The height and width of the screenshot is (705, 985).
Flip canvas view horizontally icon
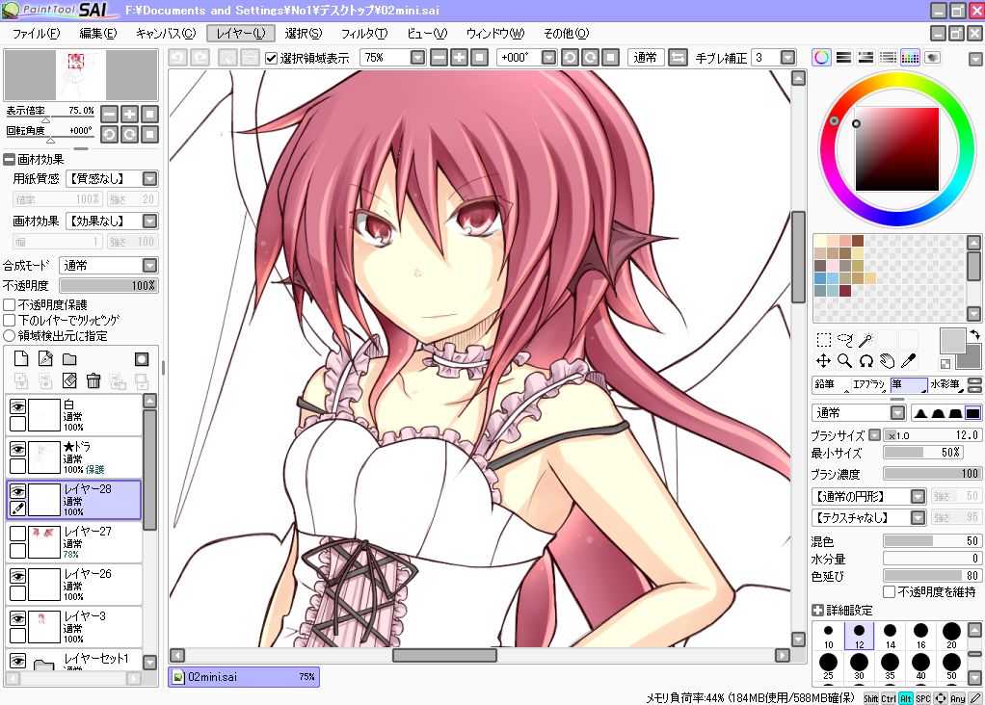[678, 58]
